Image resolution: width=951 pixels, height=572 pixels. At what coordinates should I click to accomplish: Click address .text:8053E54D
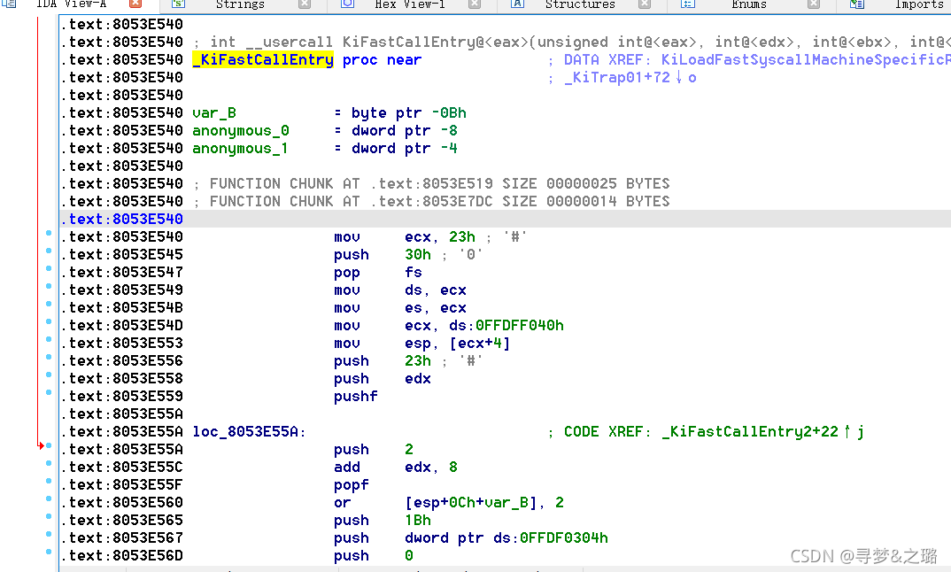point(122,326)
